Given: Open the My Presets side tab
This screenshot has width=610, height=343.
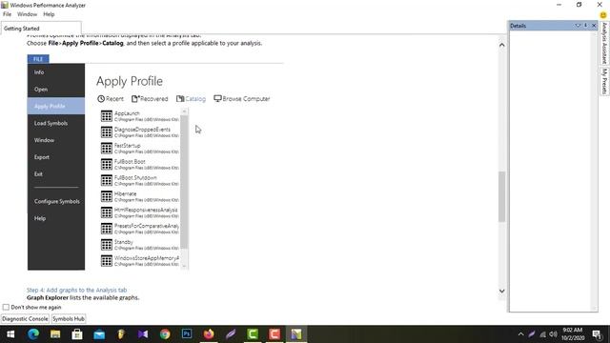Looking at the screenshot, I should [x=604, y=80].
